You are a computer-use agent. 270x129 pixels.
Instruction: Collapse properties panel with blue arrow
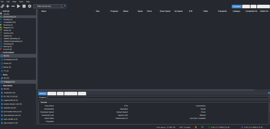269,93
